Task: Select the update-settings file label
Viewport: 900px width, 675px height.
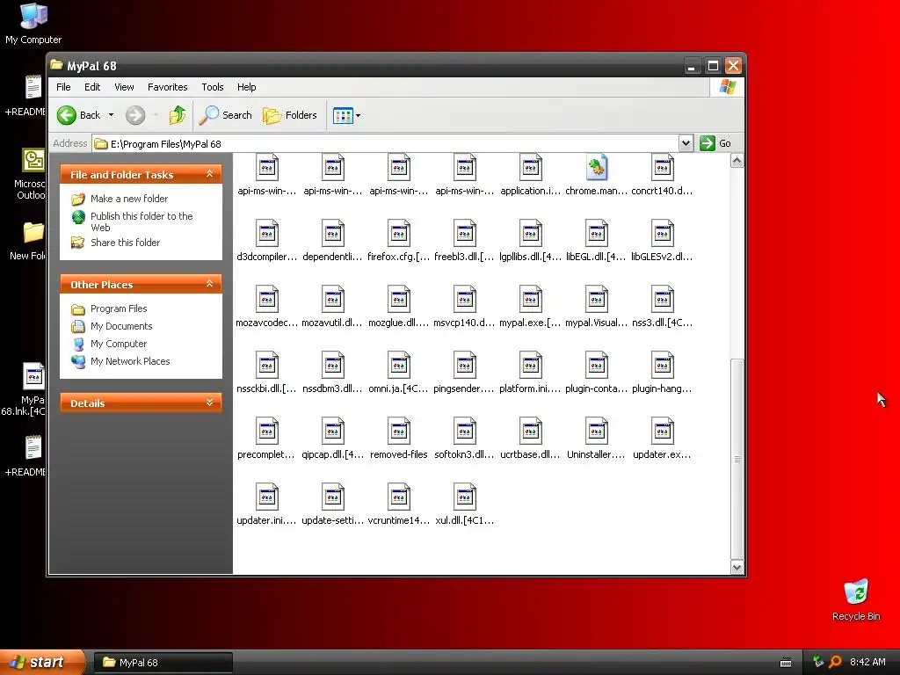Action: [333, 520]
